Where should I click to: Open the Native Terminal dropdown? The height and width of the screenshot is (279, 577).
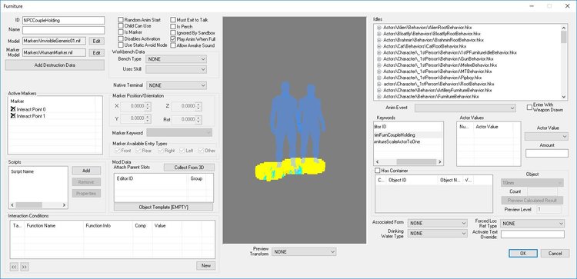click(177, 85)
